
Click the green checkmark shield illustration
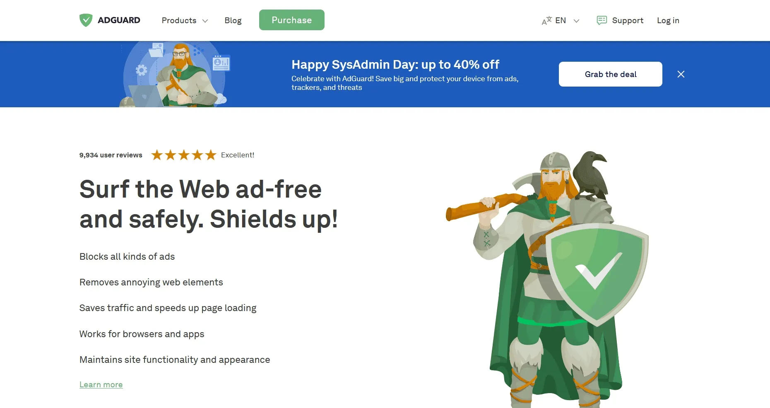click(597, 274)
